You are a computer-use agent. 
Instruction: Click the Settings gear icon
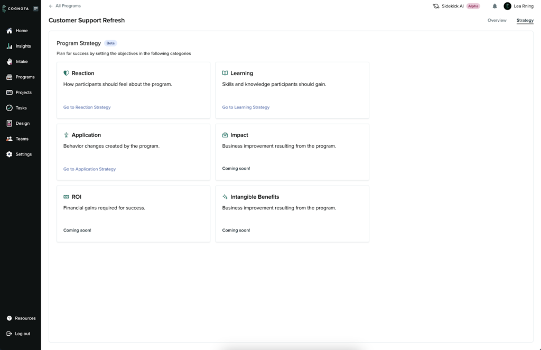point(9,154)
